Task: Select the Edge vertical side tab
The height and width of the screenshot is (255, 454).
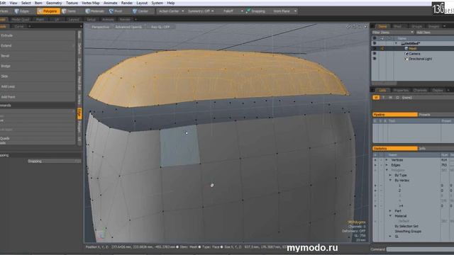Action: 79,113
